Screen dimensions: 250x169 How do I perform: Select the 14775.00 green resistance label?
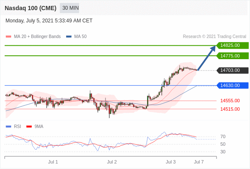point(233,56)
